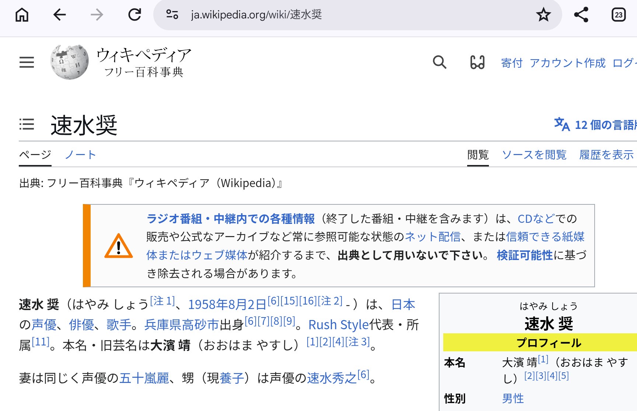Click the プロフィール header in infobox
The image size is (637, 411).
point(548,342)
